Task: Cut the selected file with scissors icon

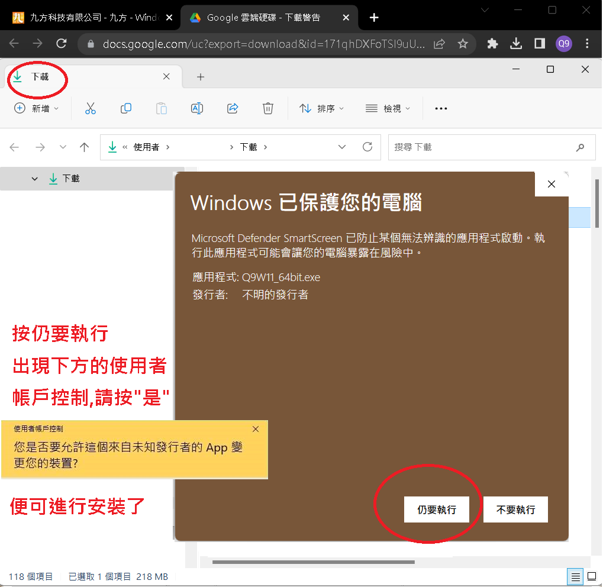Action: point(91,108)
